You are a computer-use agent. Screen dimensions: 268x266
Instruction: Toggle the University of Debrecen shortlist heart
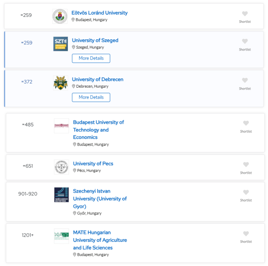245,80
